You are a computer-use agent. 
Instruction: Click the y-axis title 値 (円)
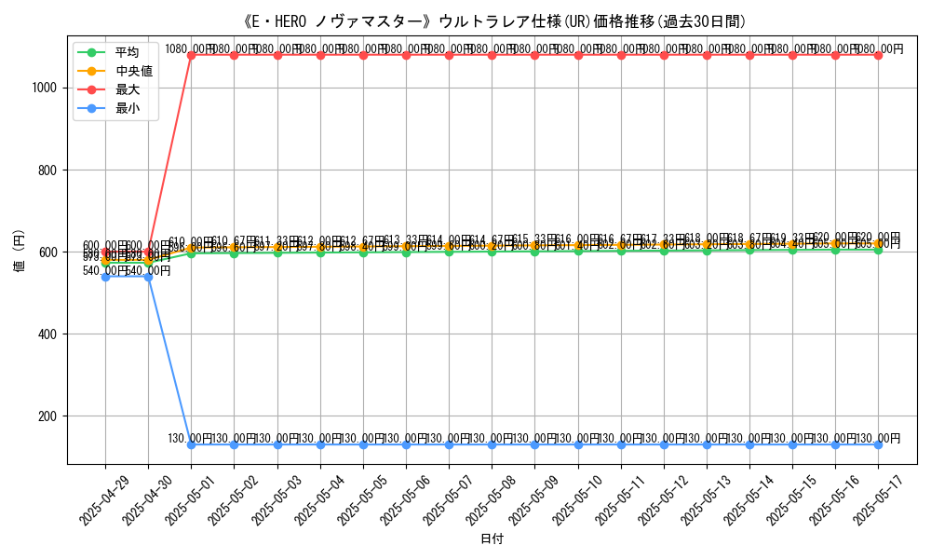tap(18, 250)
